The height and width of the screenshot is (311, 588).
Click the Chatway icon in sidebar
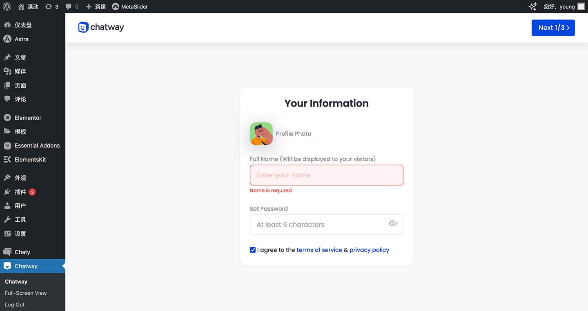[x=7, y=266]
